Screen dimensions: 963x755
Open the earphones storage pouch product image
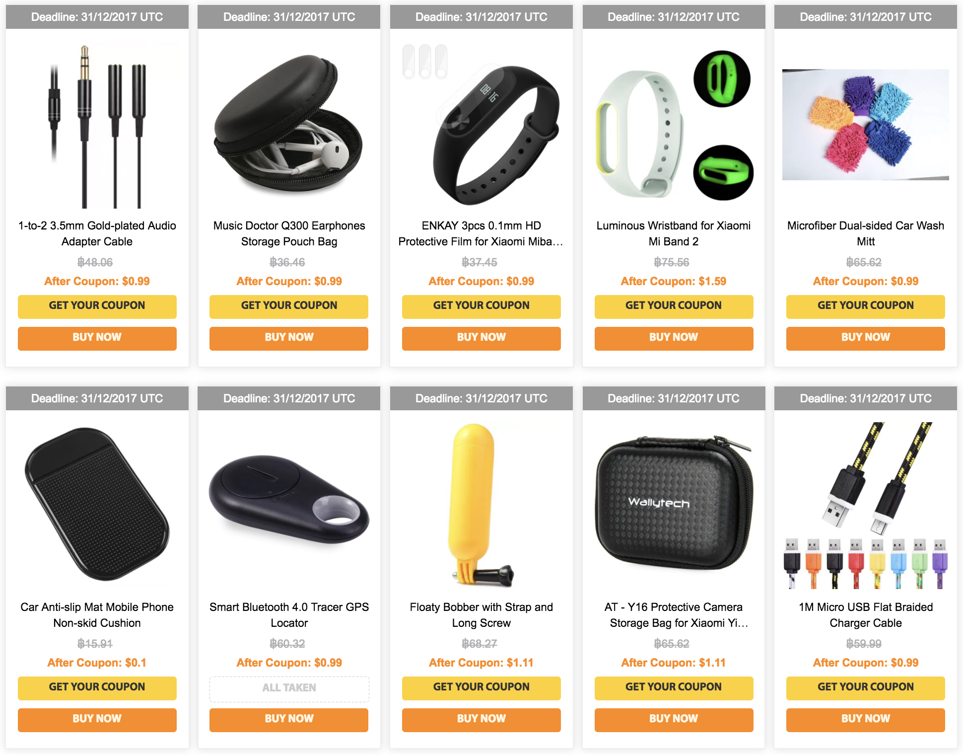click(x=289, y=125)
